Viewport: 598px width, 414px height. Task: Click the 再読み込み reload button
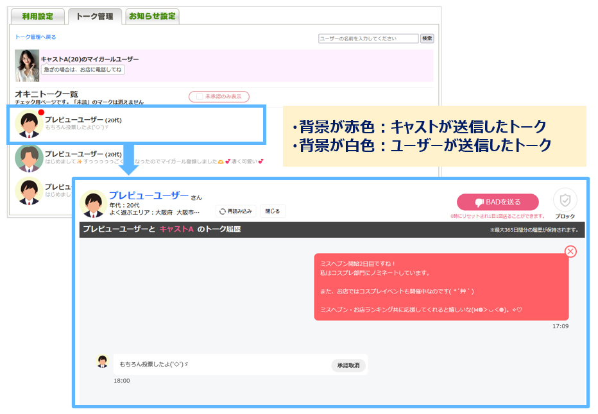[x=235, y=211]
